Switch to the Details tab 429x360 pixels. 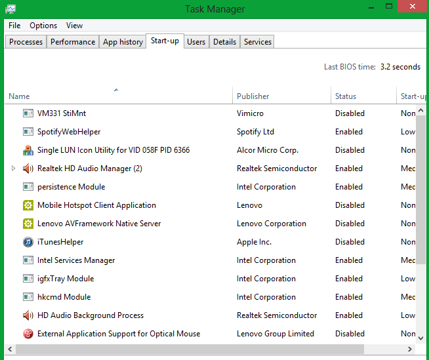(x=224, y=42)
